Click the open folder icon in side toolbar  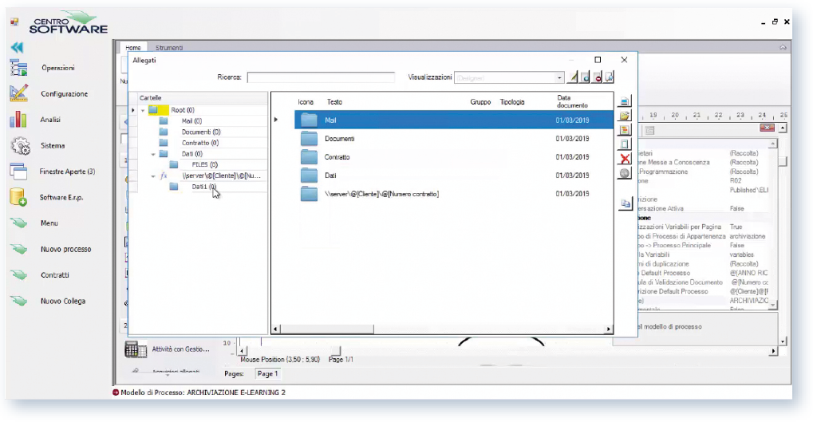626,116
